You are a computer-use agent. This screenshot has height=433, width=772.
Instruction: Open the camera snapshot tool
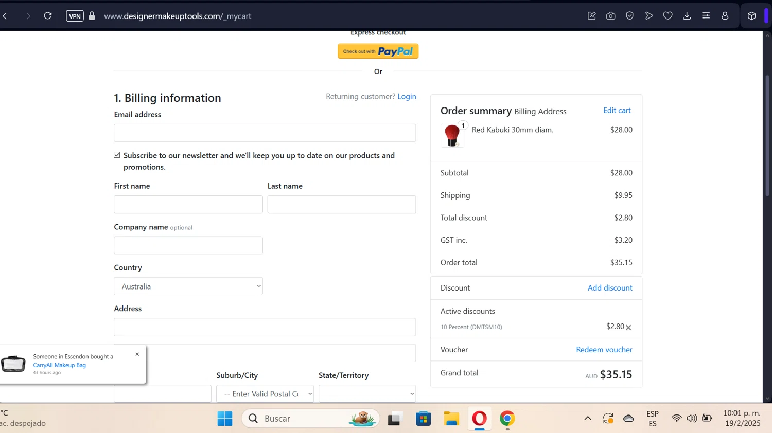[611, 16]
